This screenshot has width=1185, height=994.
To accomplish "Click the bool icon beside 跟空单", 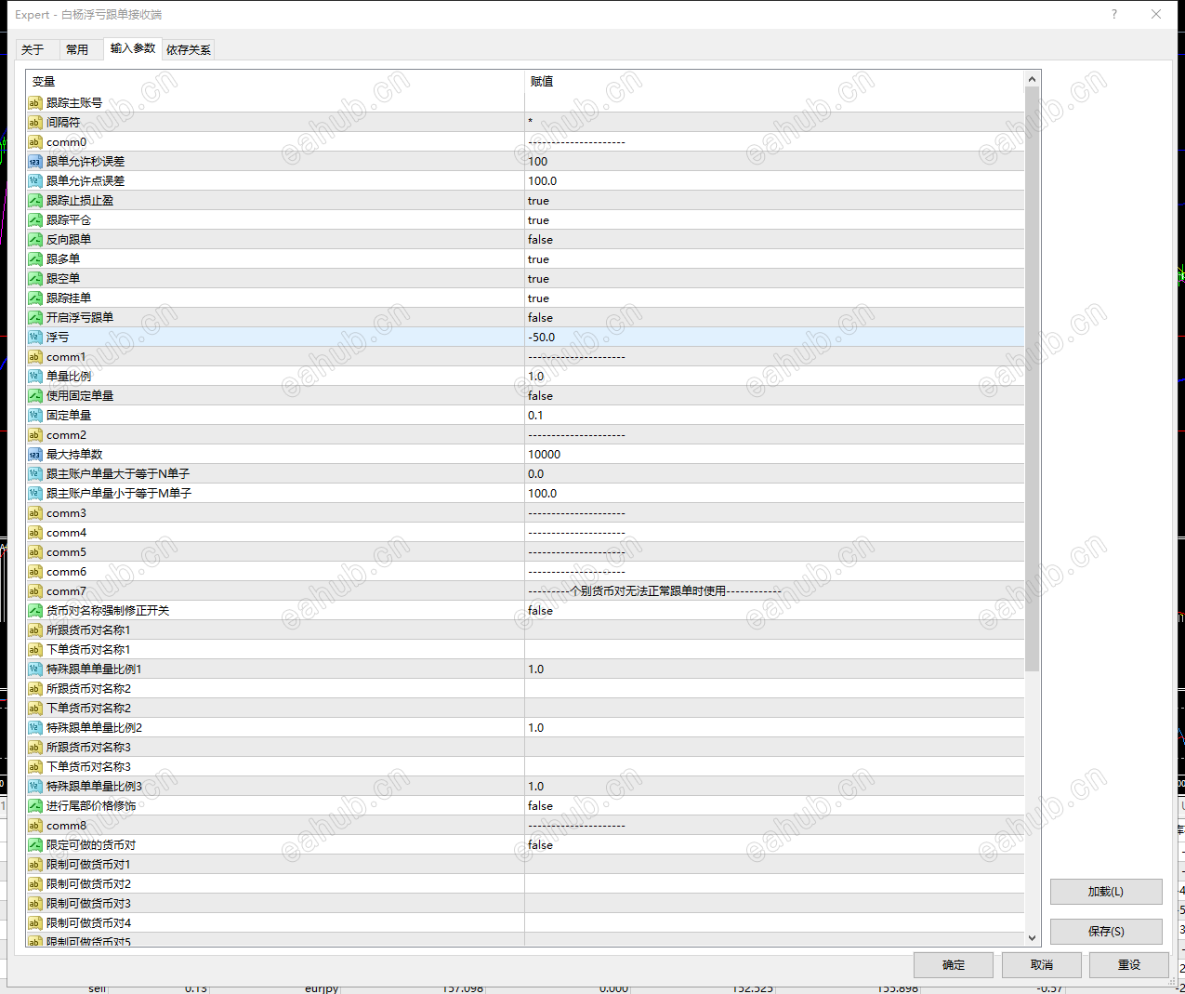I will [35, 279].
